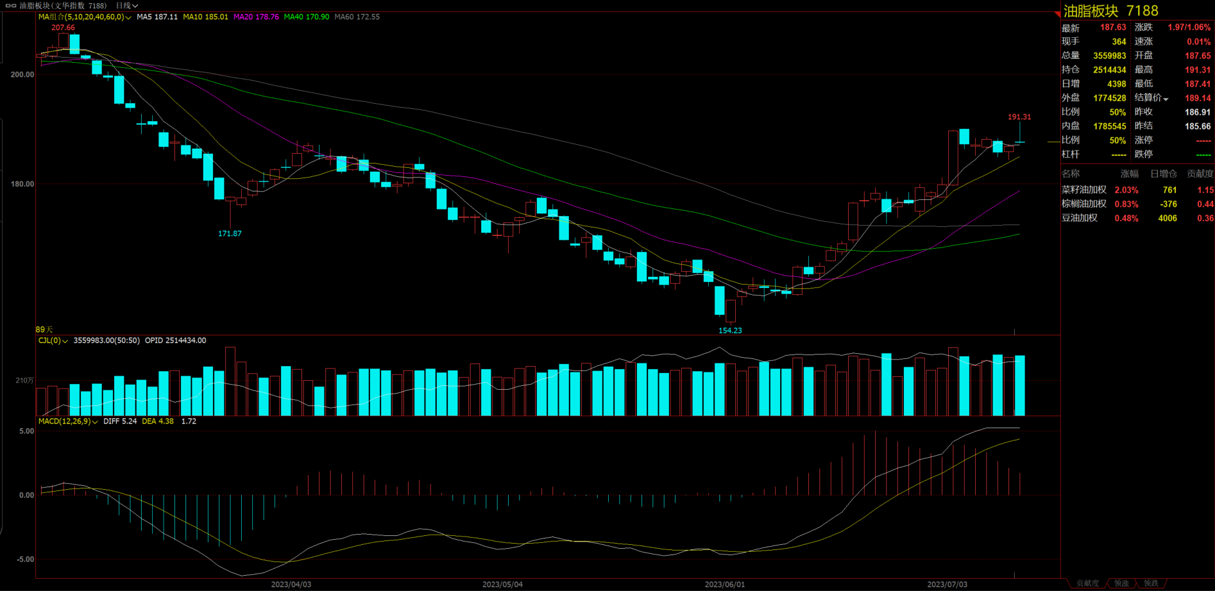The image size is (1215, 591).
Task: Click the 外盘 value 1774528
Action: 1110,98
